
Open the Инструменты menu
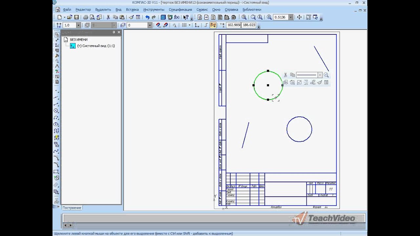point(154,10)
